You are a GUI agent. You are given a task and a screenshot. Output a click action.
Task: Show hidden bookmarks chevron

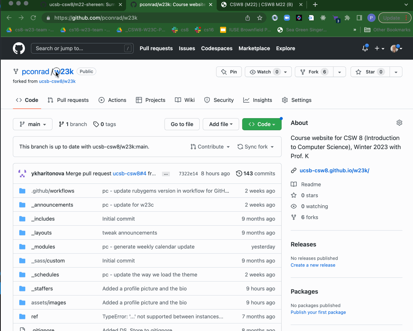point(355,30)
